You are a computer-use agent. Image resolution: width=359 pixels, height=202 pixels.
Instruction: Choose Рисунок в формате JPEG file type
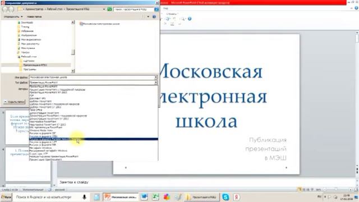94,136
